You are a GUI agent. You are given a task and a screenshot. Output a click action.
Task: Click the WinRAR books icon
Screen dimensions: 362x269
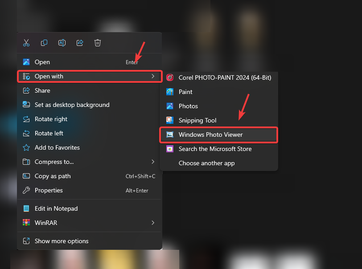click(x=26, y=223)
